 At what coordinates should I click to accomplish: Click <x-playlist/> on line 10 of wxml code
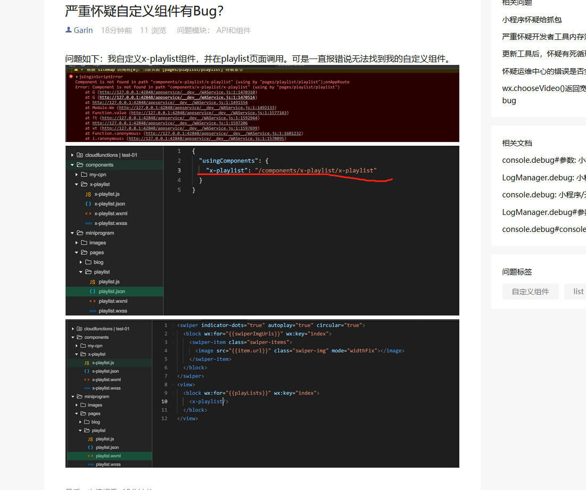click(x=209, y=402)
